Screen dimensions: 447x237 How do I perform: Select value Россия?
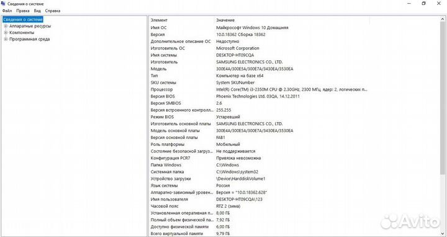point(223,186)
